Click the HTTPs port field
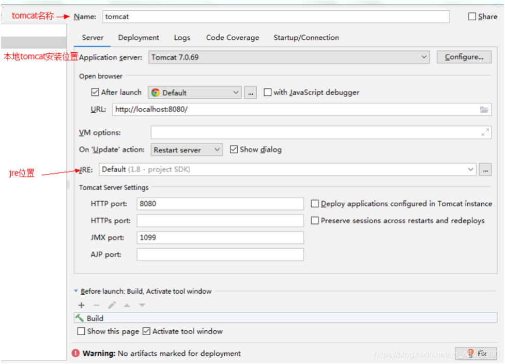Viewport: 505px width, 364px height. (220, 221)
